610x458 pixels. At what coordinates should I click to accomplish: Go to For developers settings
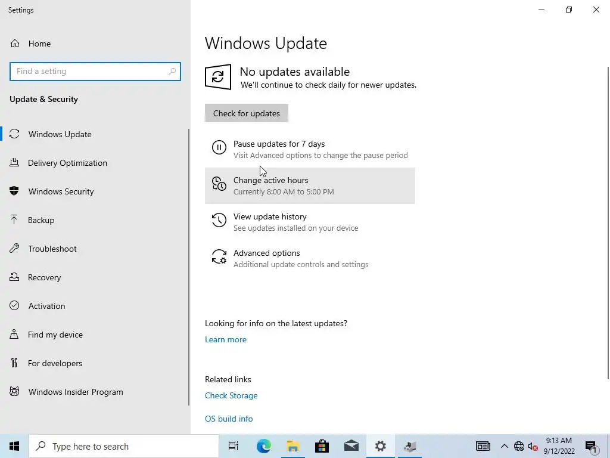pos(94,363)
